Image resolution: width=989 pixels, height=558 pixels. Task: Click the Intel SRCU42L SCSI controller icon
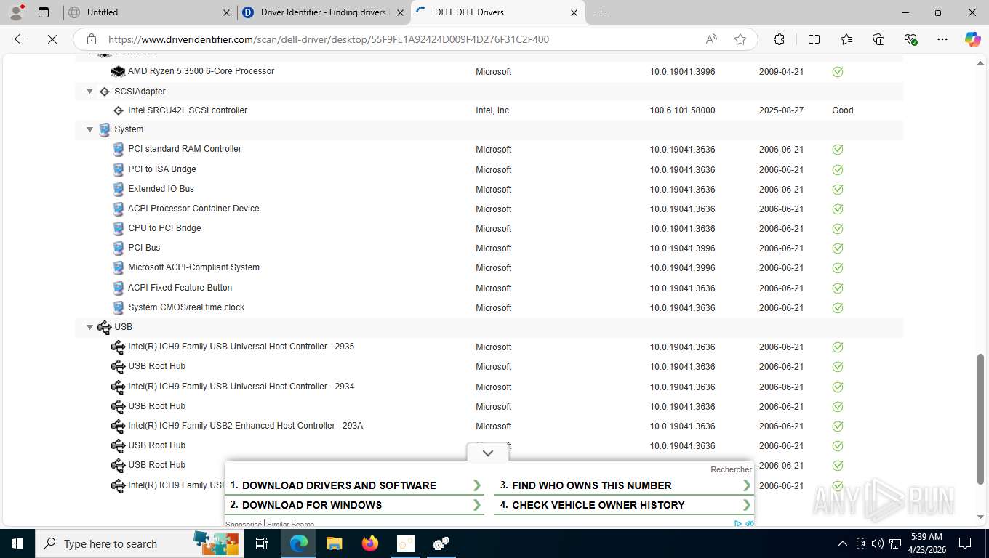pos(119,110)
